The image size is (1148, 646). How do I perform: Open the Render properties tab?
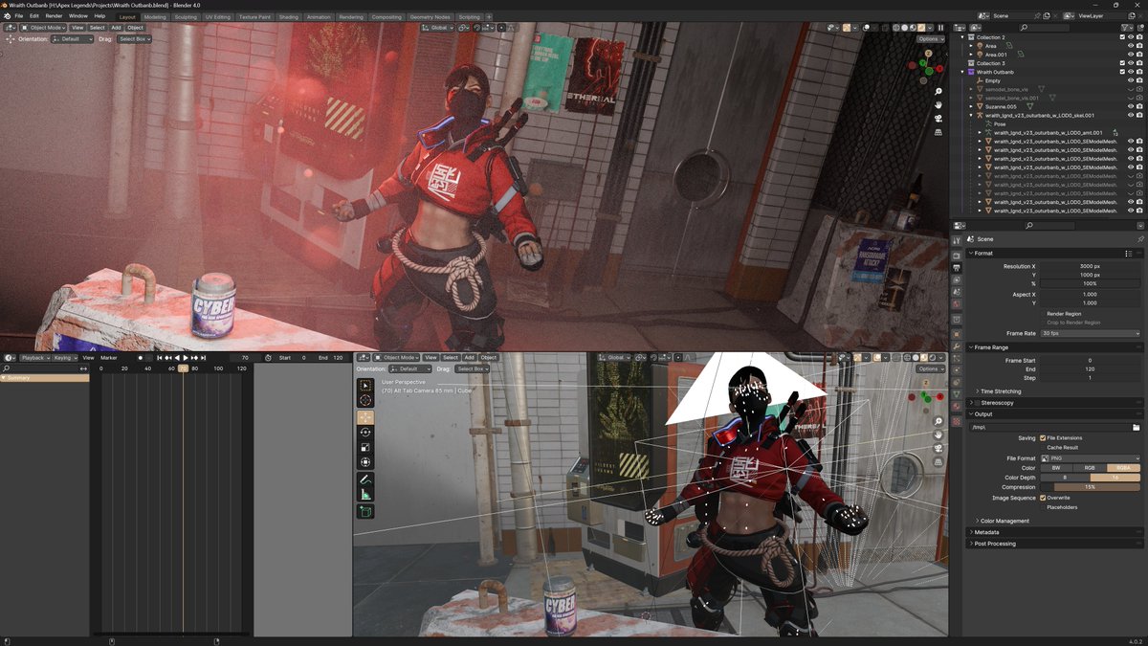coord(957,256)
